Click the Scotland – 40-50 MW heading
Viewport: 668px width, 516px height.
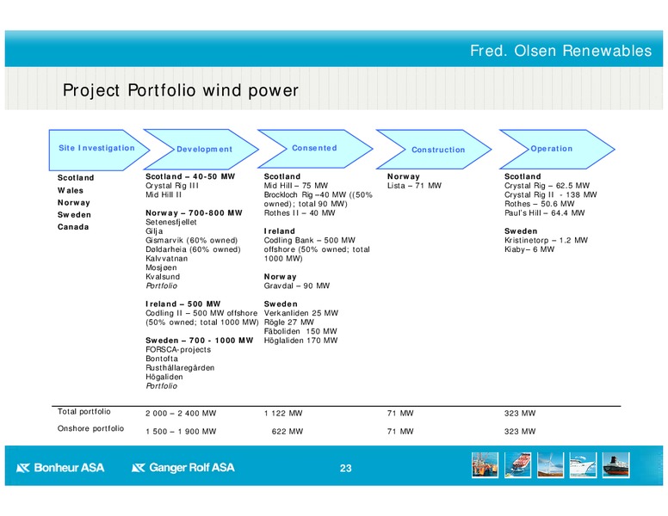190,176
